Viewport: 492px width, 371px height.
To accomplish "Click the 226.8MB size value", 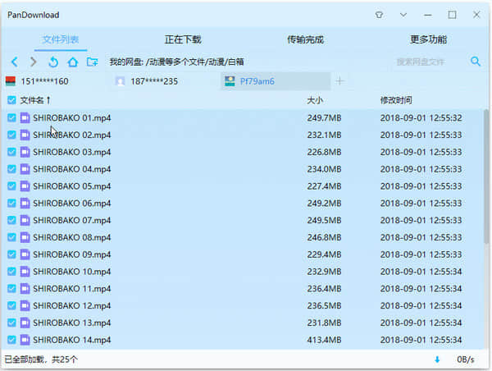I will coord(324,152).
